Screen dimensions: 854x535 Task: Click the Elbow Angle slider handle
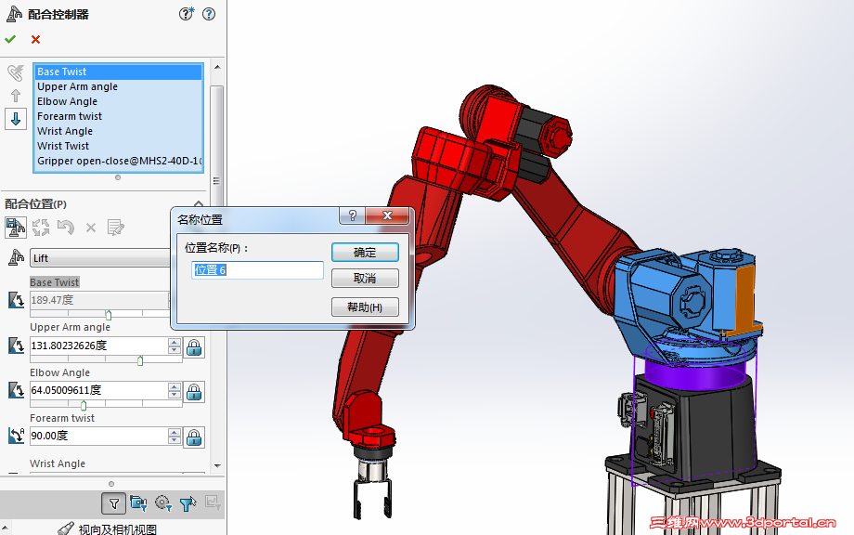click(x=84, y=405)
